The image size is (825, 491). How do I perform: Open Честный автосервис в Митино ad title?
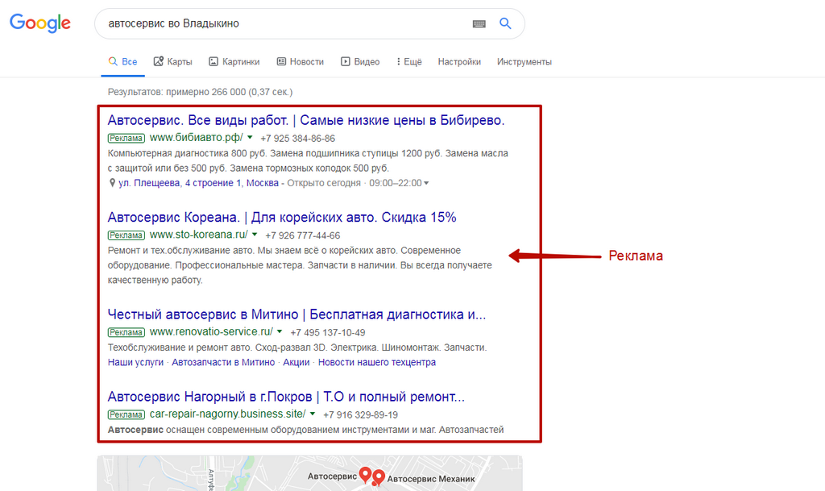[x=296, y=314]
